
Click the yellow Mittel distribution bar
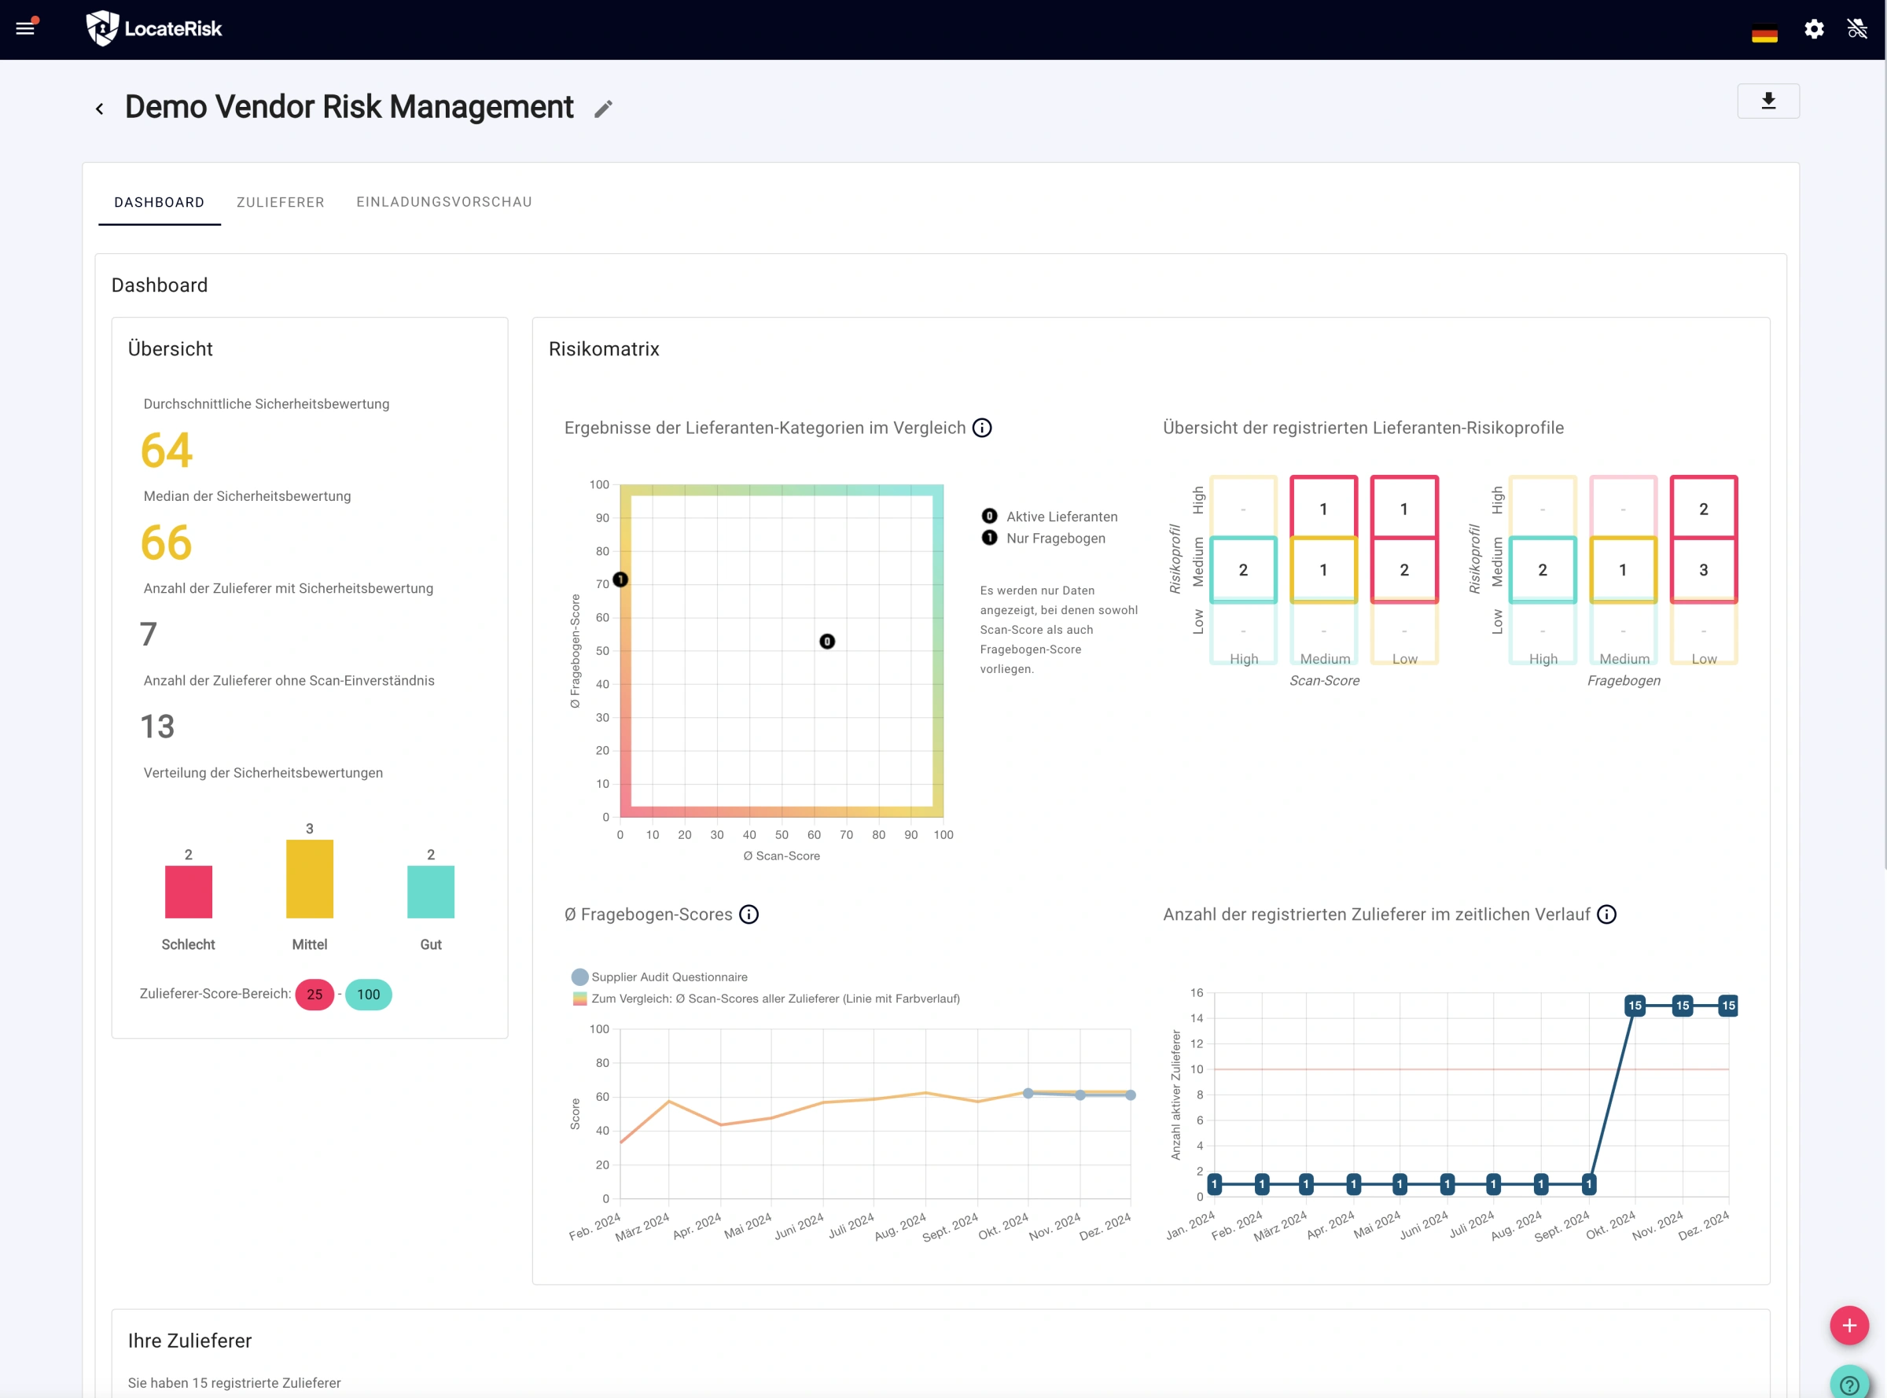[310, 878]
